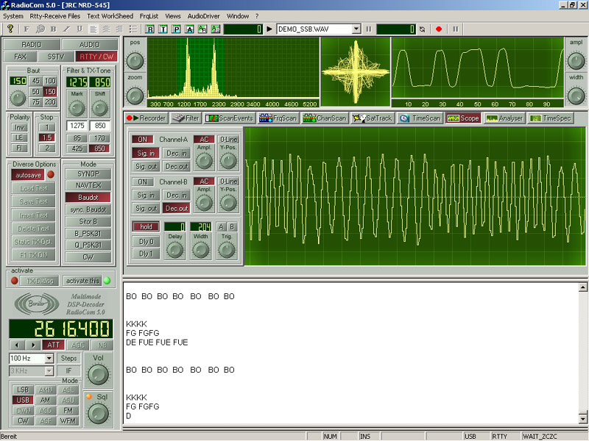This screenshot has width=589, height=441.
Task: Open the 3 KHz IF dropdown
Action: (x=49, y=371)
